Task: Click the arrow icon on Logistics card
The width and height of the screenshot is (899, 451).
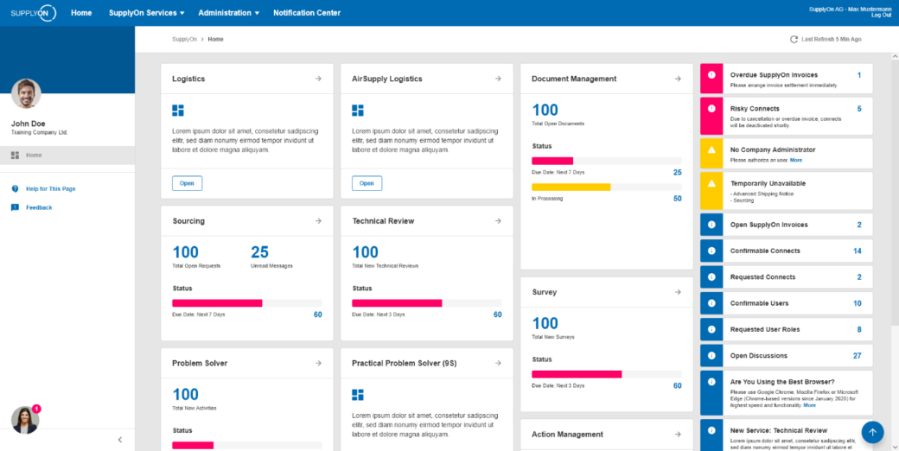Action: coord(318,79)
